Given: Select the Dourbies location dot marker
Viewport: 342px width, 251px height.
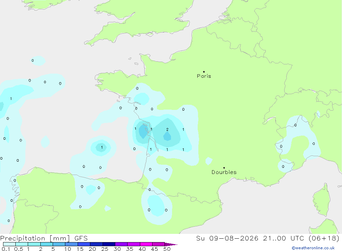Looking at the screenshot, I should click(x=224, y=168).
